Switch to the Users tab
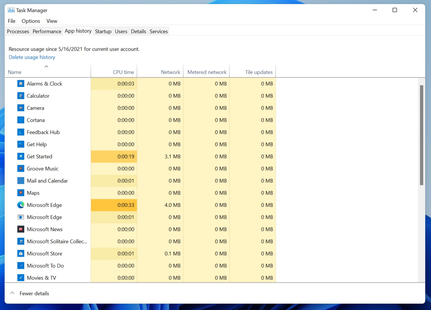 pos(121,31)
